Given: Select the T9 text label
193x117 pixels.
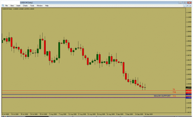Looking at the screenshot, I should (x=174, y=90).
